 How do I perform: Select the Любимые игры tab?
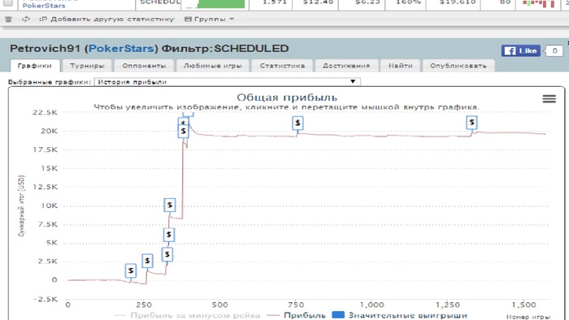point(213,66)
